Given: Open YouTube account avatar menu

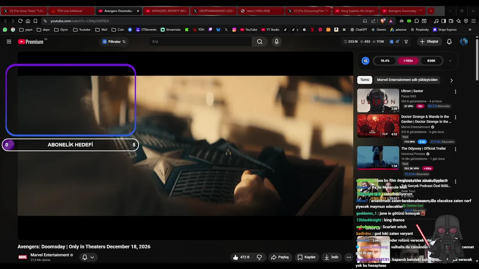Looking at the screenshot, I should (x=464, y=41).
